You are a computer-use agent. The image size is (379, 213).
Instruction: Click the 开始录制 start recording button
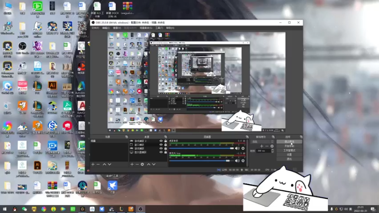coord(289,146)
